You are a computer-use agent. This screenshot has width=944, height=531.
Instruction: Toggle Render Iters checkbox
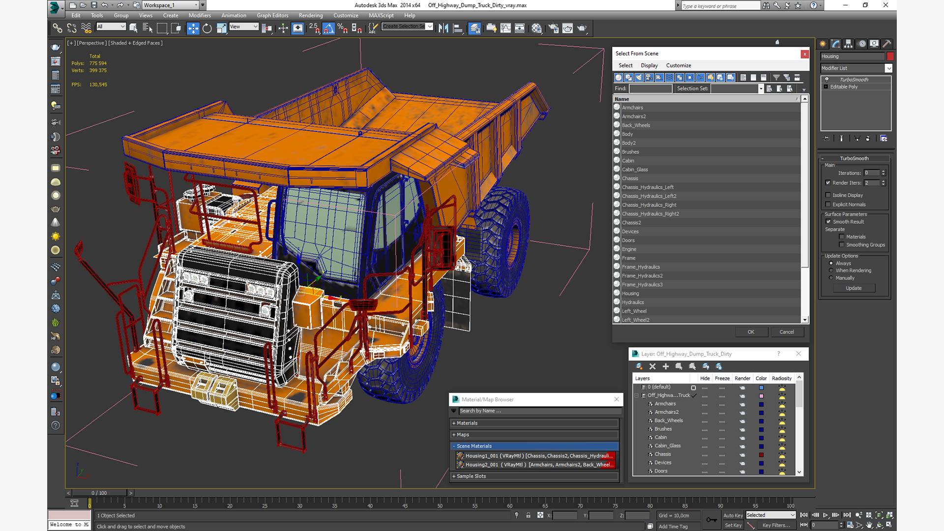coord(828,183)
